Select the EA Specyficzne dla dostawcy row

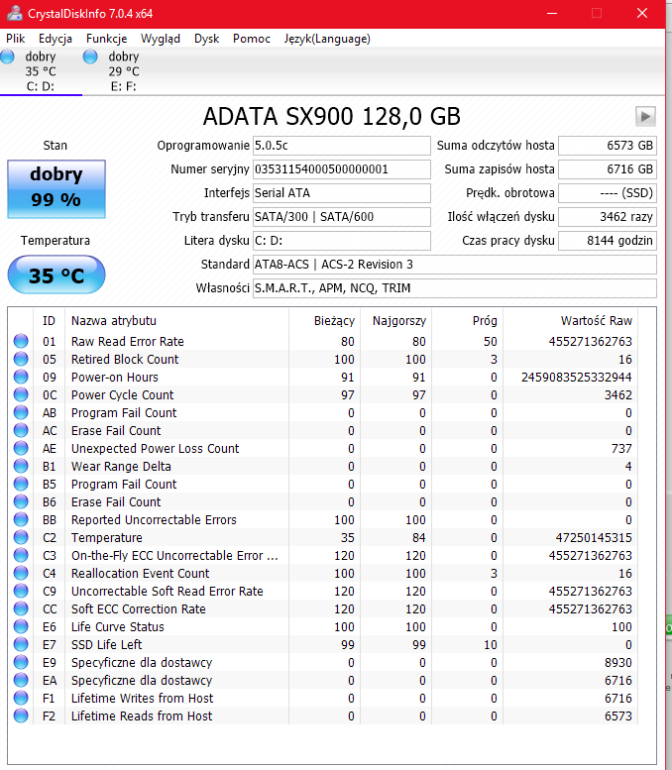[323, 680]
